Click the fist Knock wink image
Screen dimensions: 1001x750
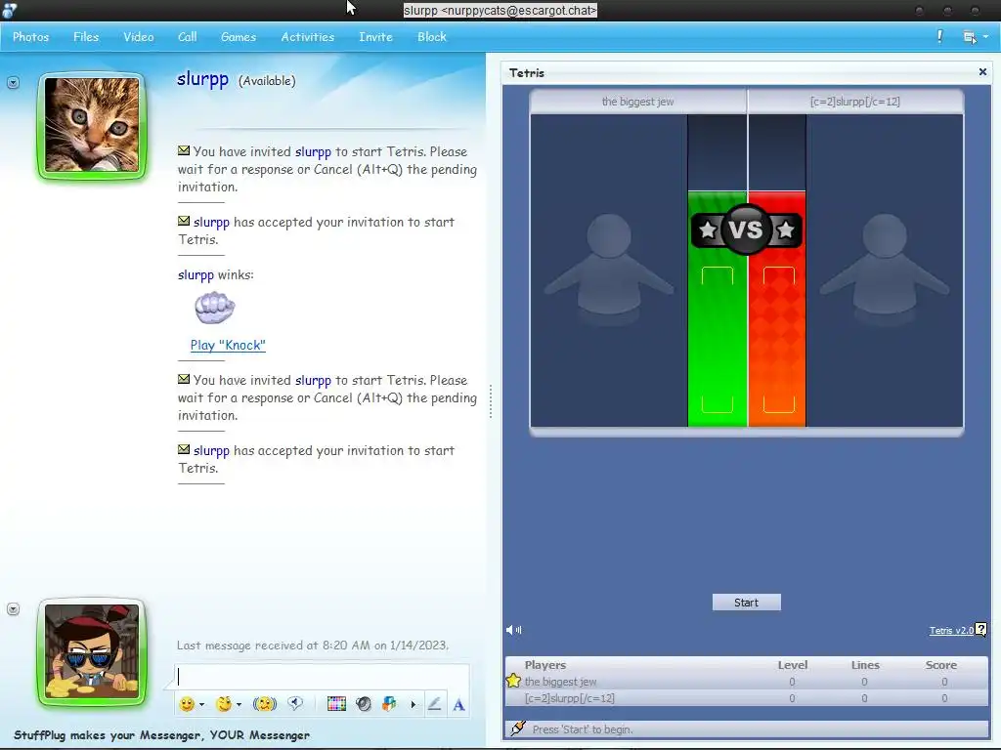coord(214,308)
